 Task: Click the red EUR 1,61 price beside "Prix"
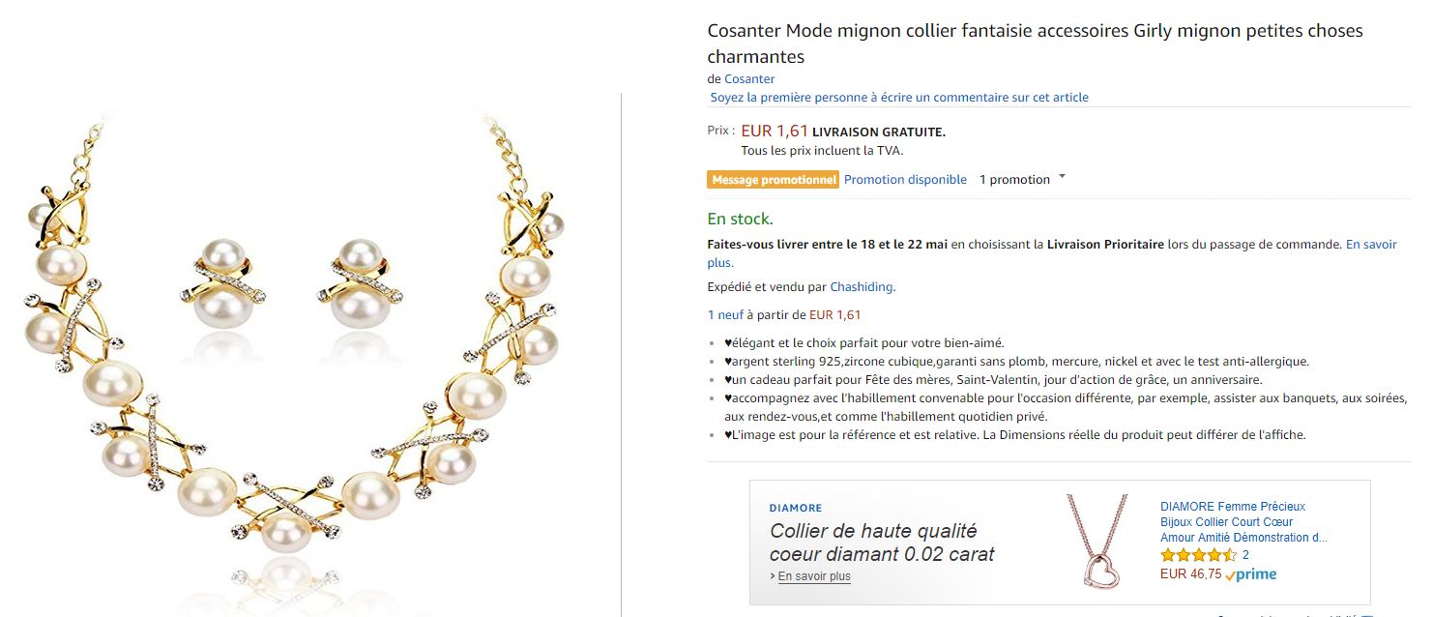[x=774, y=132]
